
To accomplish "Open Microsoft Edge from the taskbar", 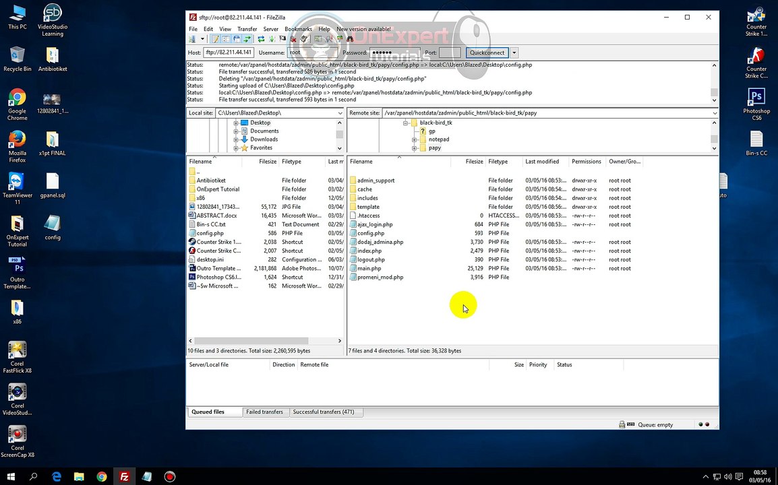I will (57, 476).
